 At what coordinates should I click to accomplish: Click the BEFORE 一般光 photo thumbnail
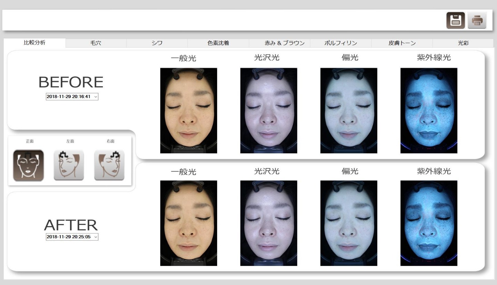(x=188, y=111)
